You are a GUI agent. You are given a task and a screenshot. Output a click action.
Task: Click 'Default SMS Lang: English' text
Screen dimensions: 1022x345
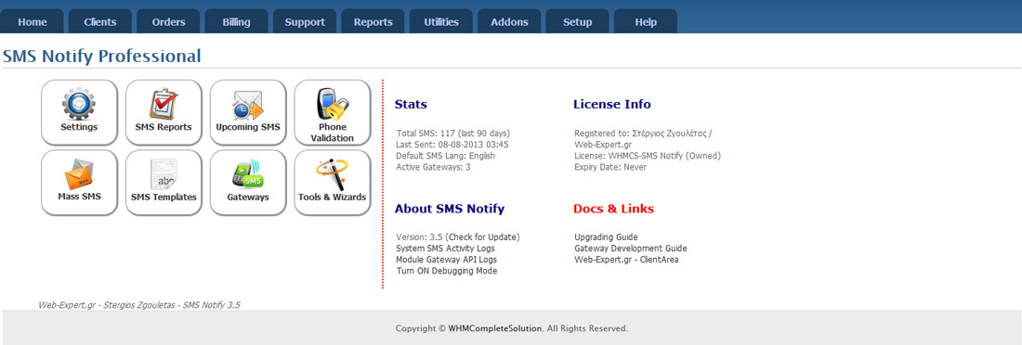445,156
